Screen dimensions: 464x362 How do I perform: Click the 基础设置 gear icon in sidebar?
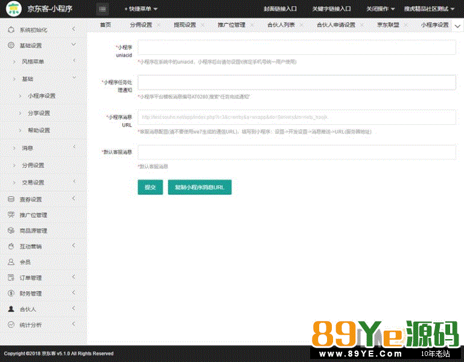coord(11,45)
